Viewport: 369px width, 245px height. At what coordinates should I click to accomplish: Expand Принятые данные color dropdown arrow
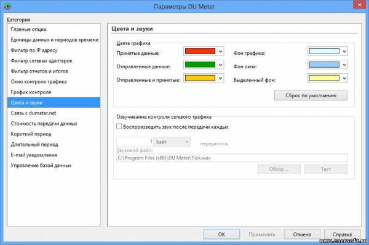click(220, 51)
